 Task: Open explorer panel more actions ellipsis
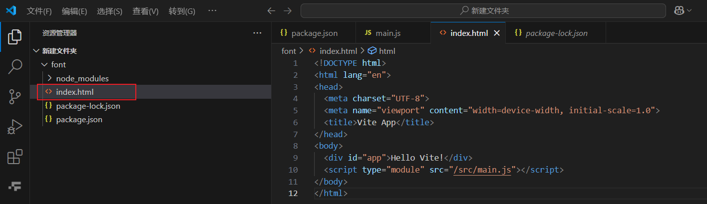tap(257, 33)
